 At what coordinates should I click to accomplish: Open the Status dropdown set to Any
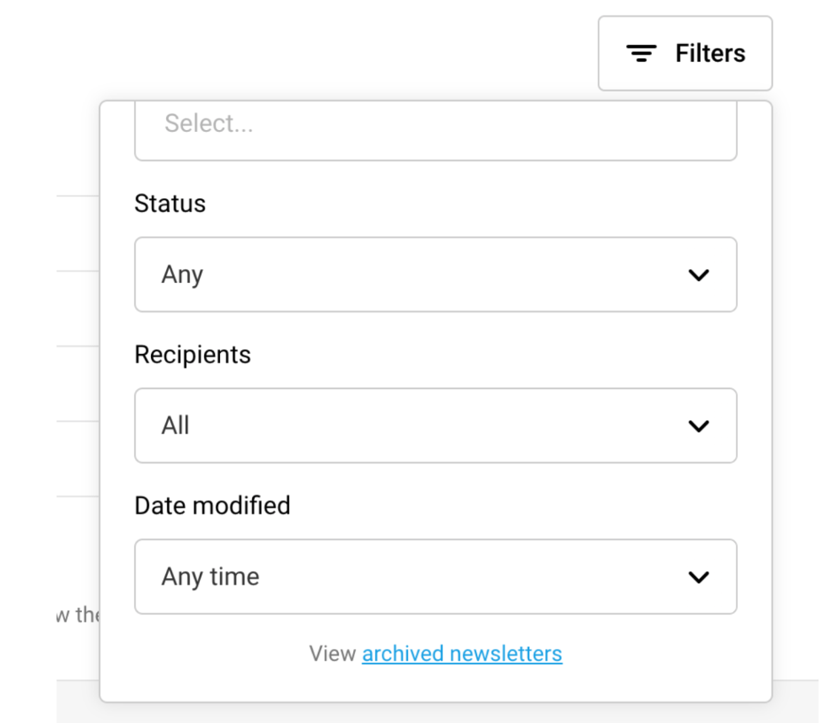[436, 274]
